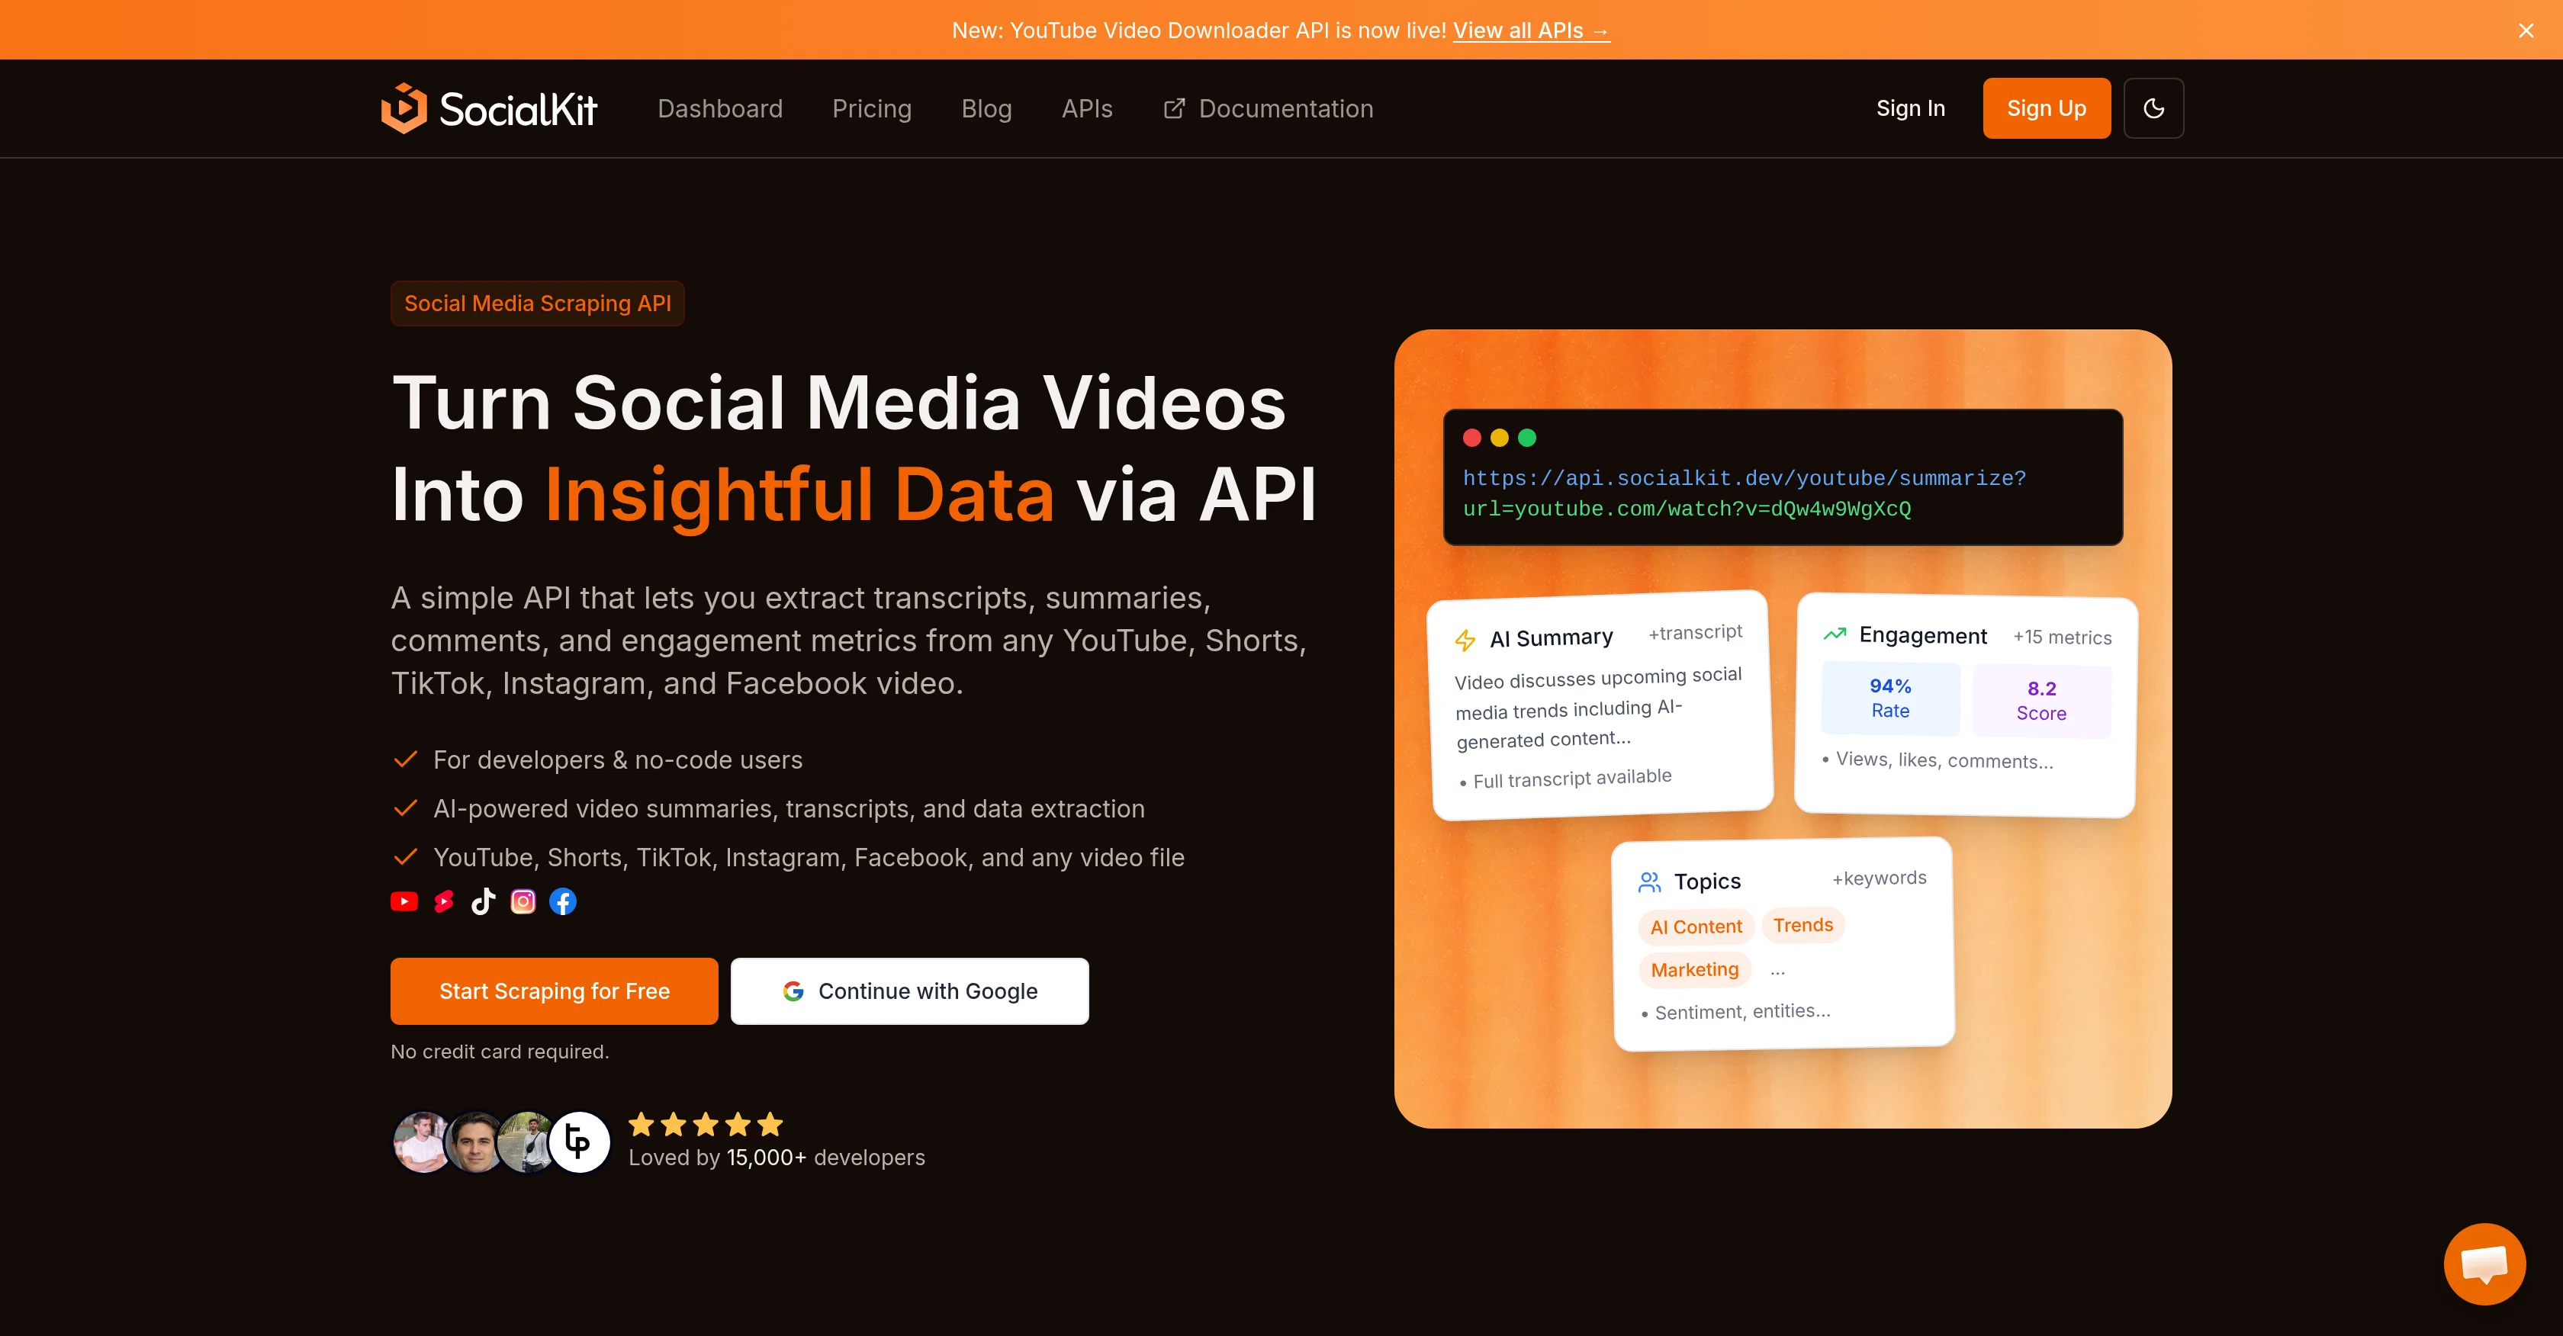2563x1336 pixels.
Task: Click the Instagram platform icon
Action: point(523,901)
